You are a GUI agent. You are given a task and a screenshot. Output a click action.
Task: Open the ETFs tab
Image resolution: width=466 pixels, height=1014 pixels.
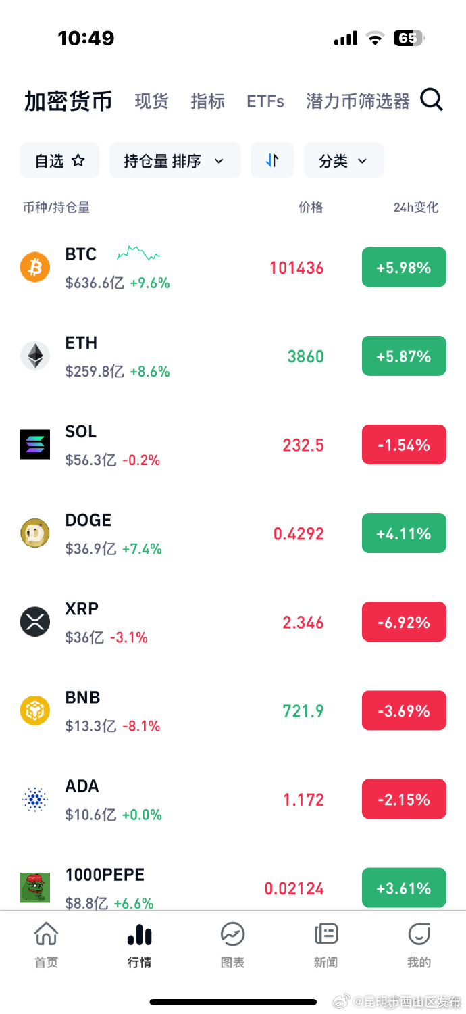pyautogui.click(x=265, y=101)
